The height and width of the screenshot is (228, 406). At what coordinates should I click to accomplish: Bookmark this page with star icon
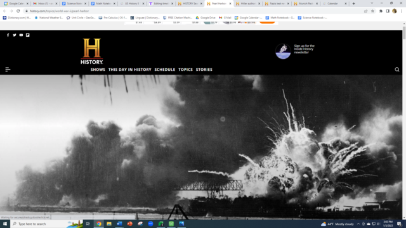click(372, 11)
